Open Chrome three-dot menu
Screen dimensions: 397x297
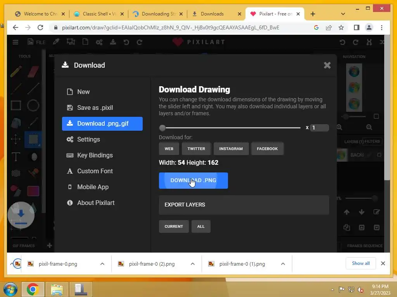pos(381,27)
